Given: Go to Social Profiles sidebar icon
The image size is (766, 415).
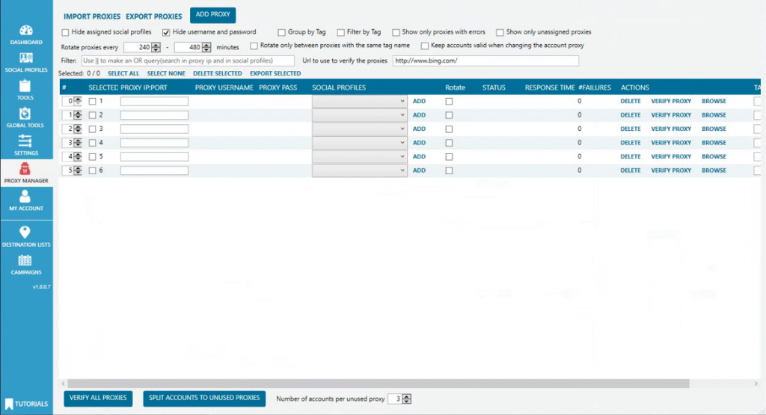Looking at the screenshot, I should coord(26,58).
